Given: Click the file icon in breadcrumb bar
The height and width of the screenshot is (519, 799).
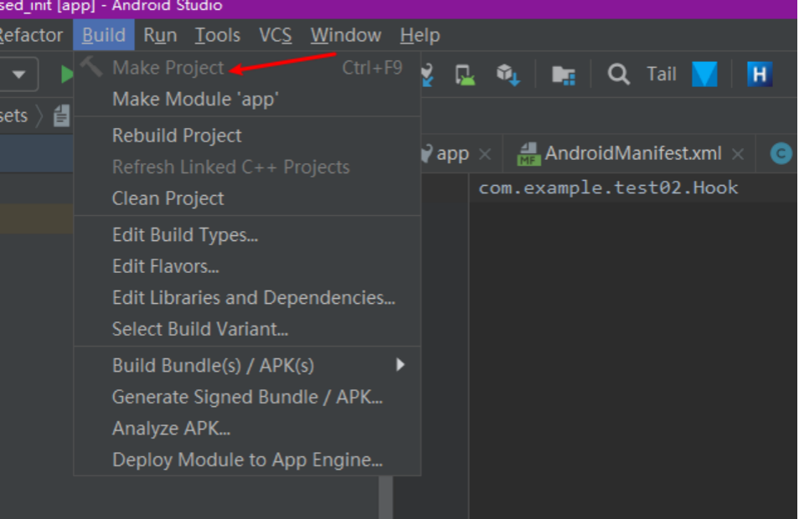Looking at the screenshot, I should click(x=61, y=116).
